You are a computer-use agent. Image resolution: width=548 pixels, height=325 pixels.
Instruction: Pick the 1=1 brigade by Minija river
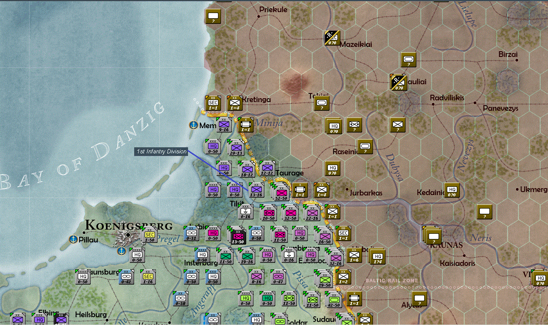[x=246, y=125]
